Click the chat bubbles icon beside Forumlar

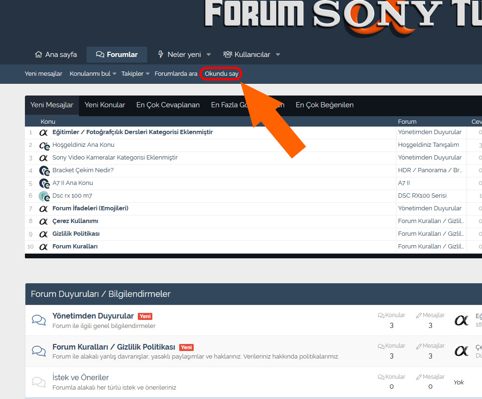[100, 55]
